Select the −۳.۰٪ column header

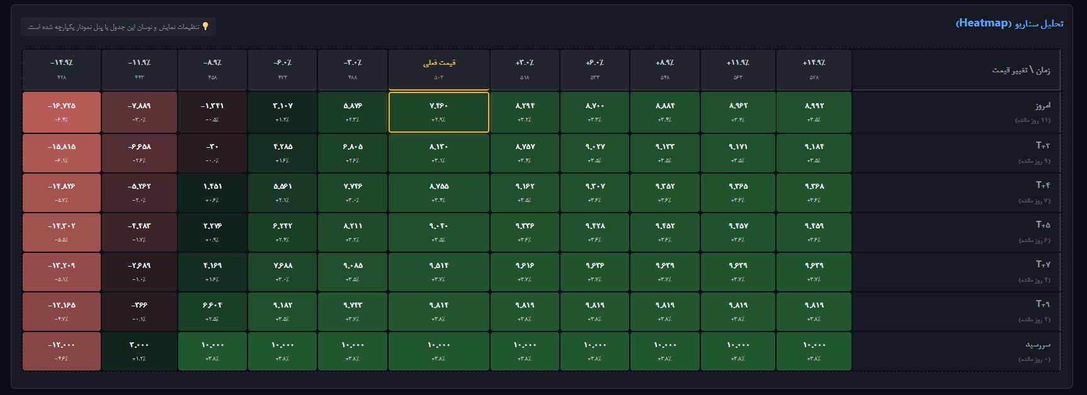point(353,70)
